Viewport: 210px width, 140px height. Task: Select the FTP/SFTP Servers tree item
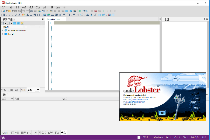coord(17,30)
